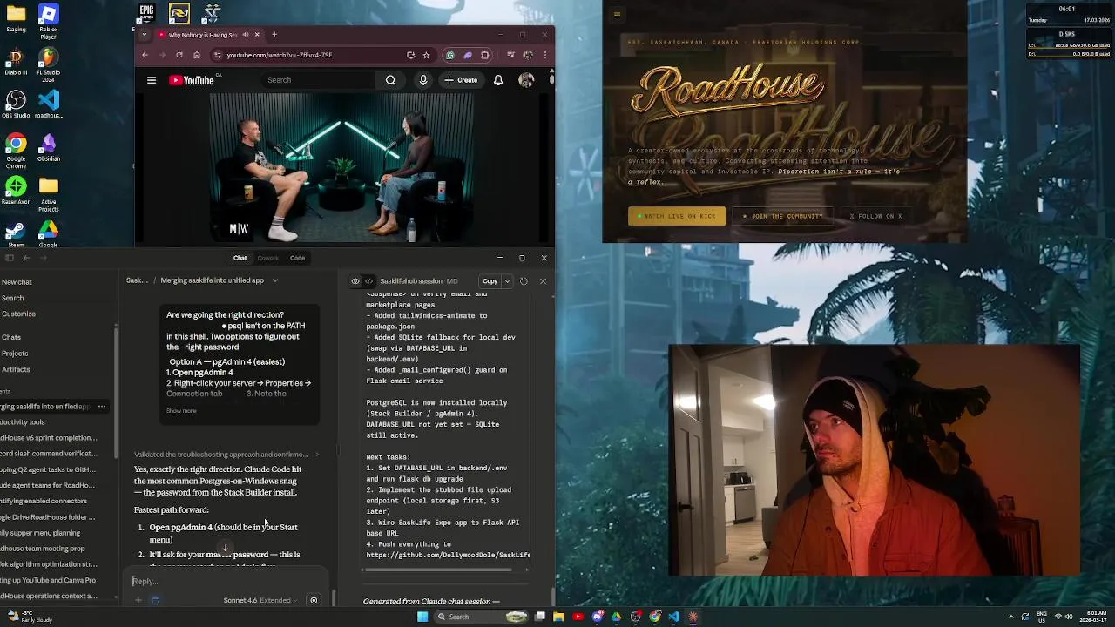Open Chrome three-dot menu
Image resolution: width=1115 pixels, height=627 pixels.
(x=544, y=55)
